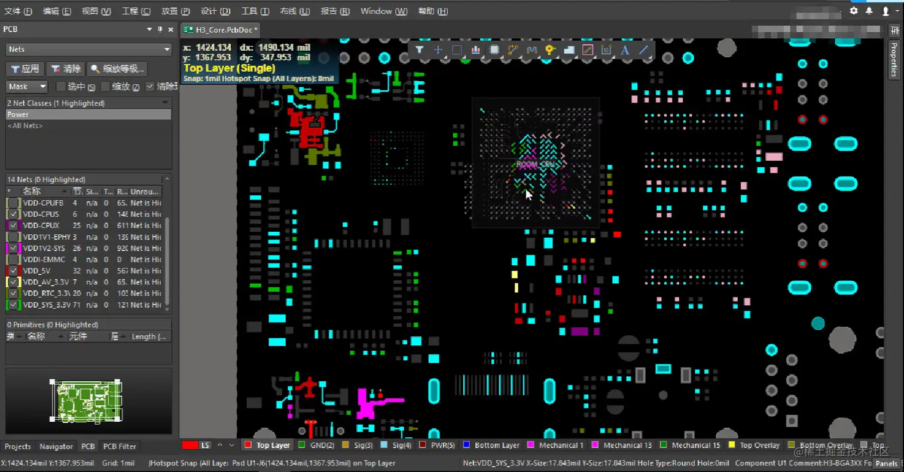
Task: Collapse the Net Classes section arrow
Action: (x=166, y=103)
